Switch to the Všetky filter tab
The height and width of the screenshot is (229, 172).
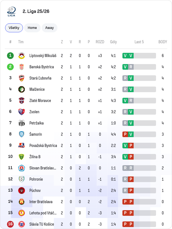tap(14, 28)
